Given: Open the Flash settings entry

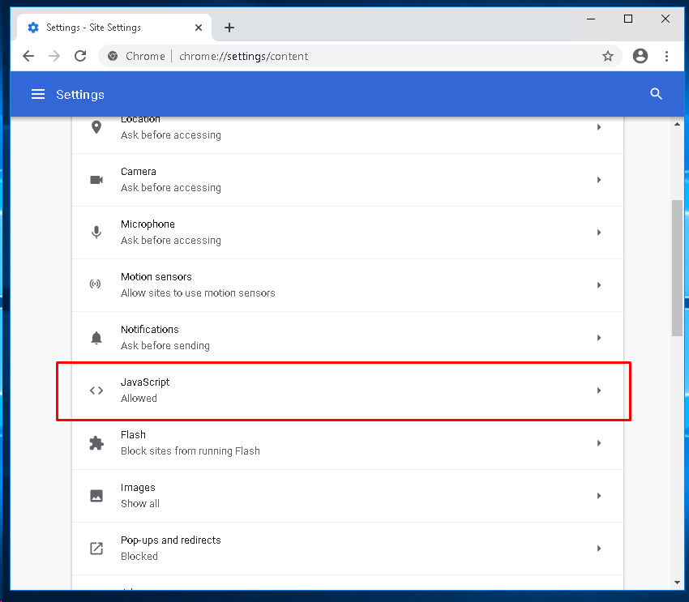Looking at the screenshot, I should [348, 443].
